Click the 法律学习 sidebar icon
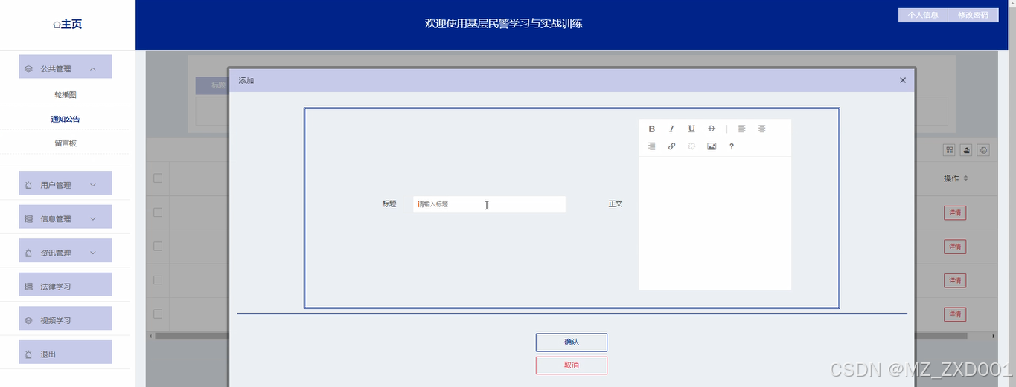Screen dimensions: 1016x387 pyautogui.click(x=28, y=287)
